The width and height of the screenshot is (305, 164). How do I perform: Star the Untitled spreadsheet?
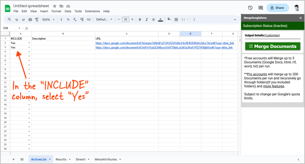(x=55, y=6)
